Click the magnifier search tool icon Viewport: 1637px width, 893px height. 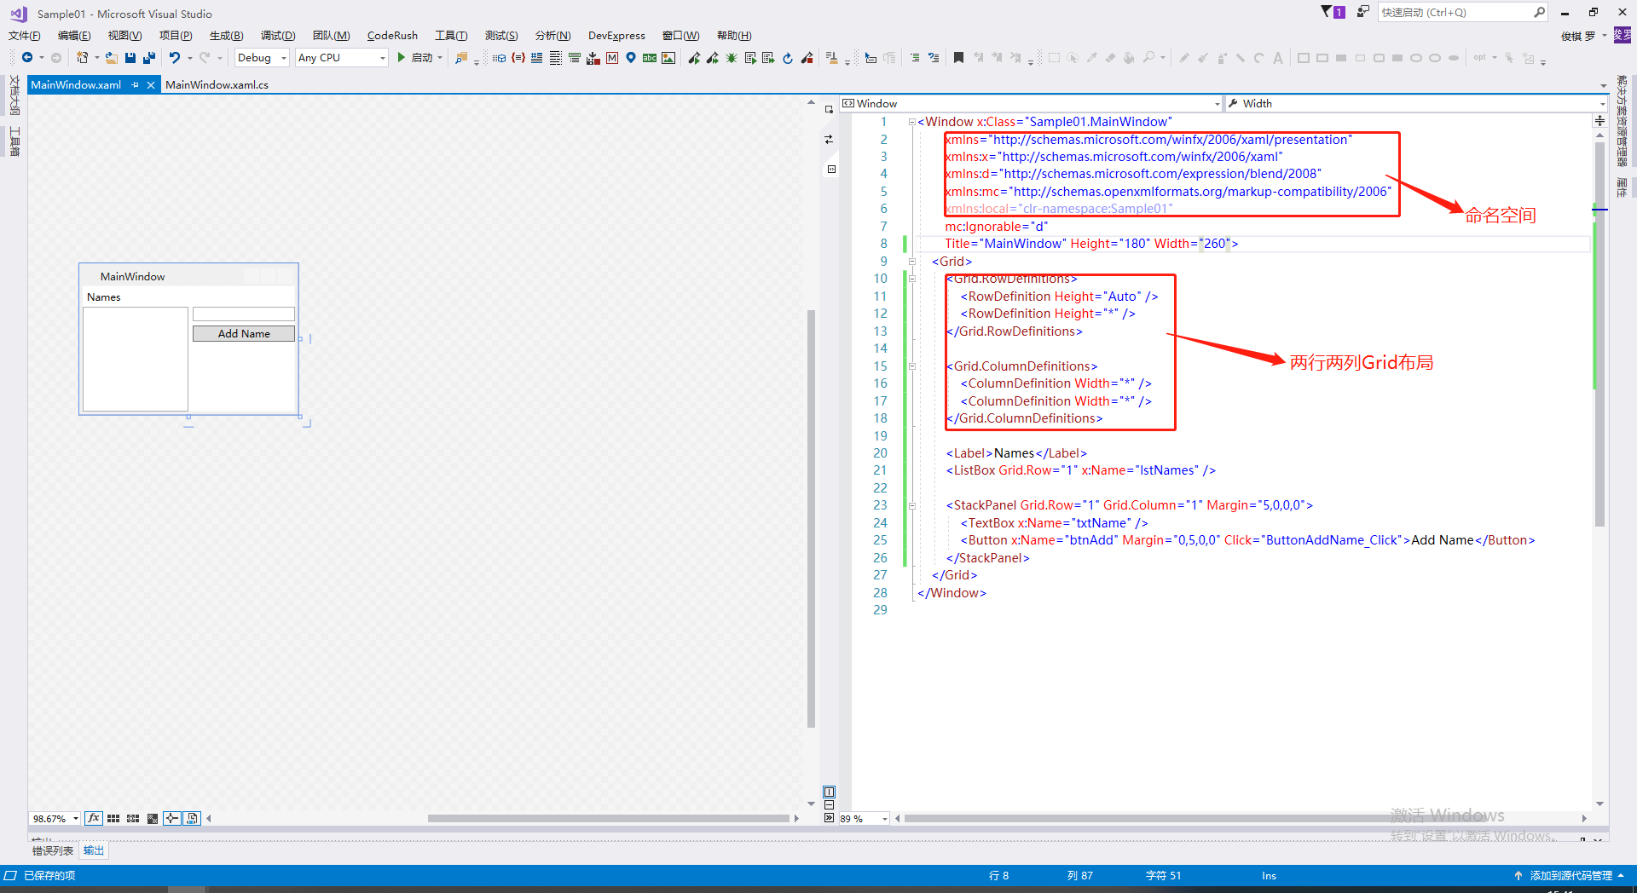pos(1148,58)
